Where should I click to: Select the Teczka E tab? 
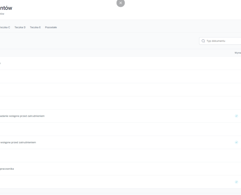click(35, 27)
